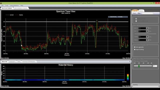The image size is (160, 90).
Task: Click the Start frequency input field
Action: 142,28
